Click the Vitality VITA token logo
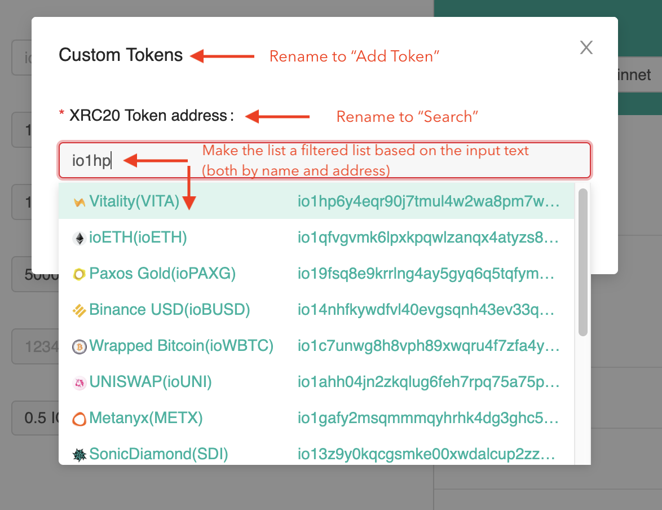 (x=80, y=201)
